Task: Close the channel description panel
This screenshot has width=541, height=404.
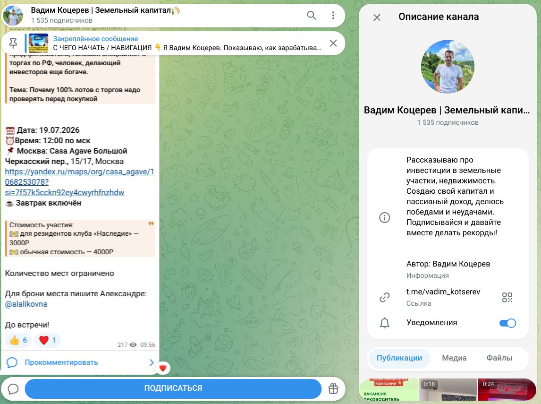Action: [377, 17]
